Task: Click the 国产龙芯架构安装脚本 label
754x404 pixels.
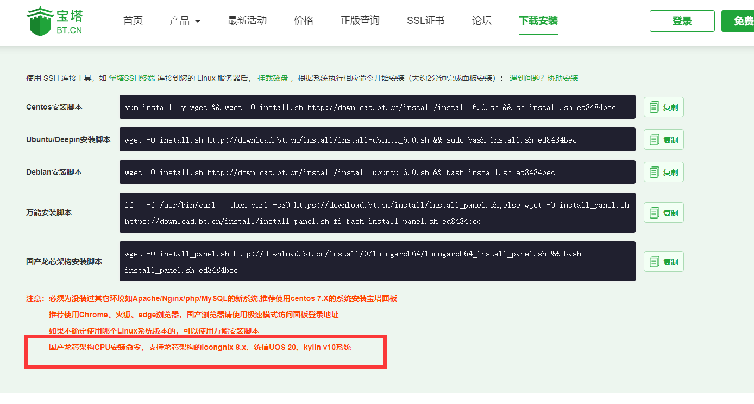Action: [x=64, y=261]
